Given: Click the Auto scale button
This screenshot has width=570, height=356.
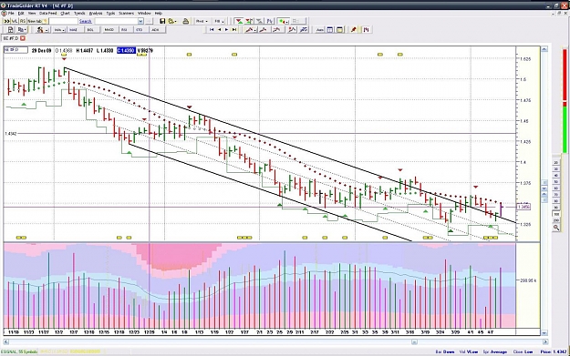Looking at the screenshot, I should [x=320, y=30].
